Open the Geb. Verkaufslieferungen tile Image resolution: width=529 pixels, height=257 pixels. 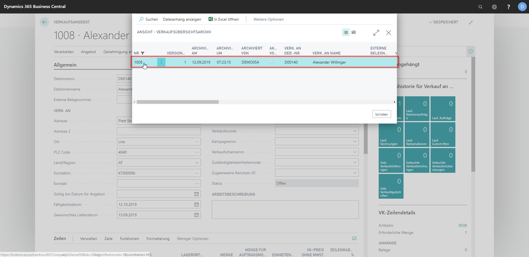391,160
